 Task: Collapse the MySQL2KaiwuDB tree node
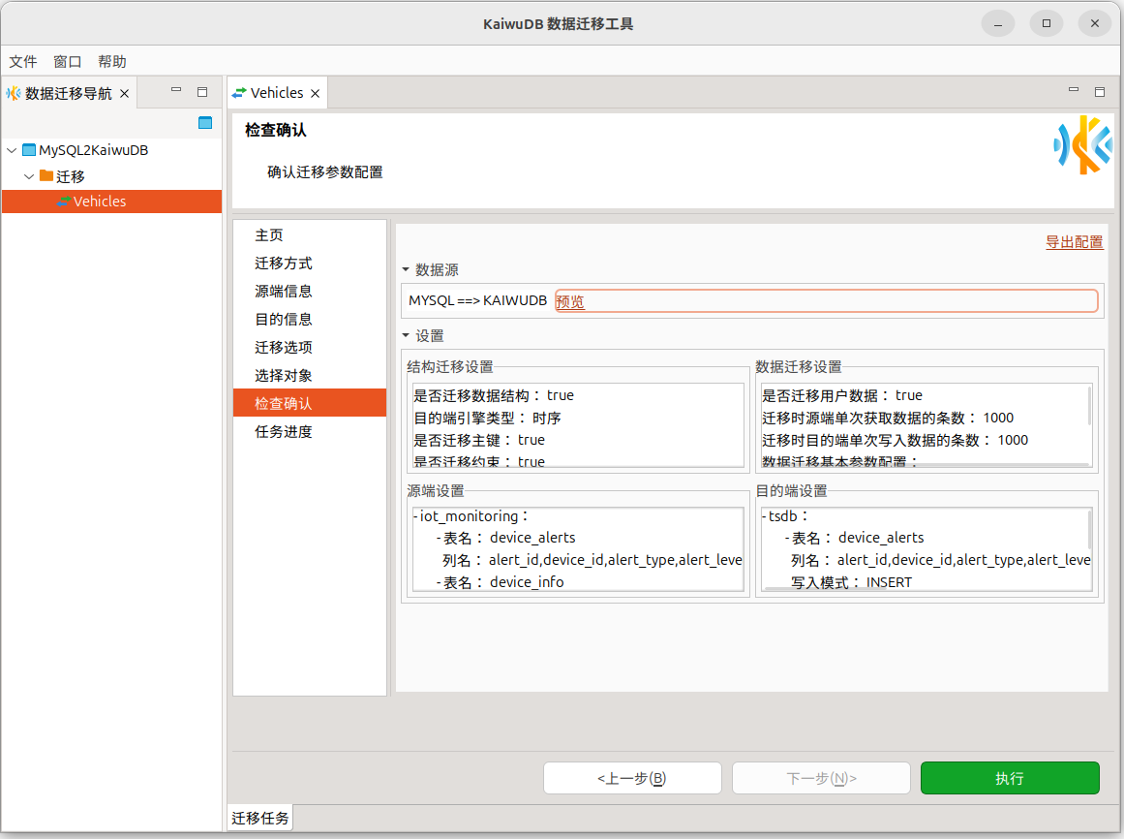(12, 150)
